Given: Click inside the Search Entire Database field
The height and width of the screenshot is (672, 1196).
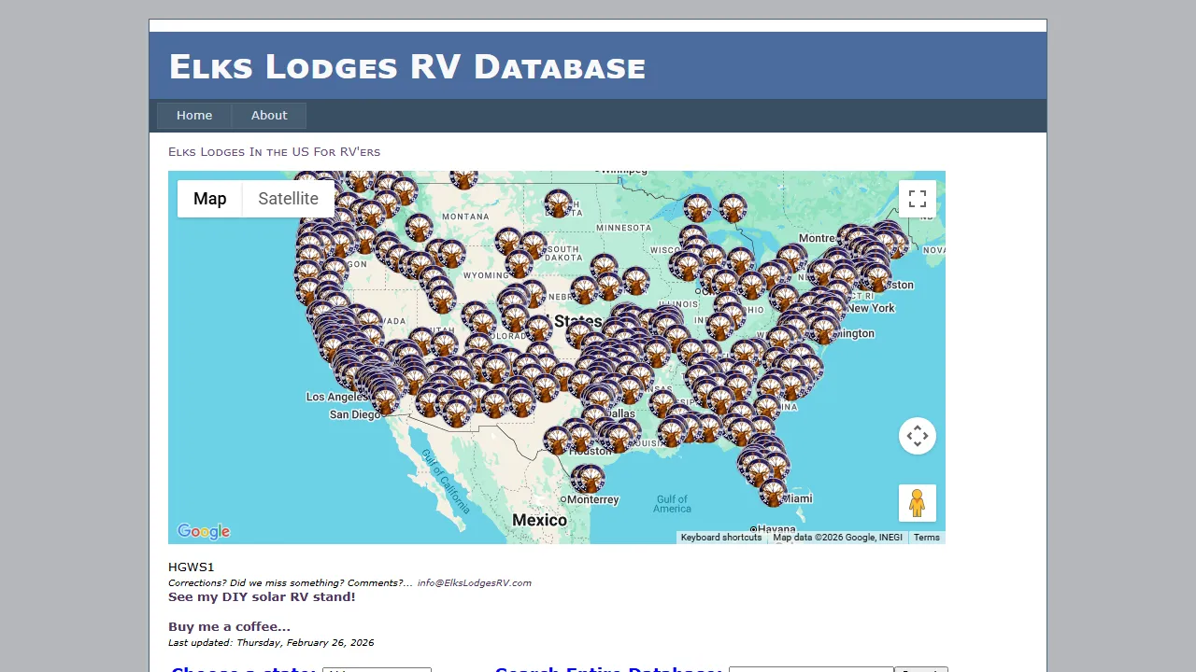Looking at the screenshot, I should point(810,670).
